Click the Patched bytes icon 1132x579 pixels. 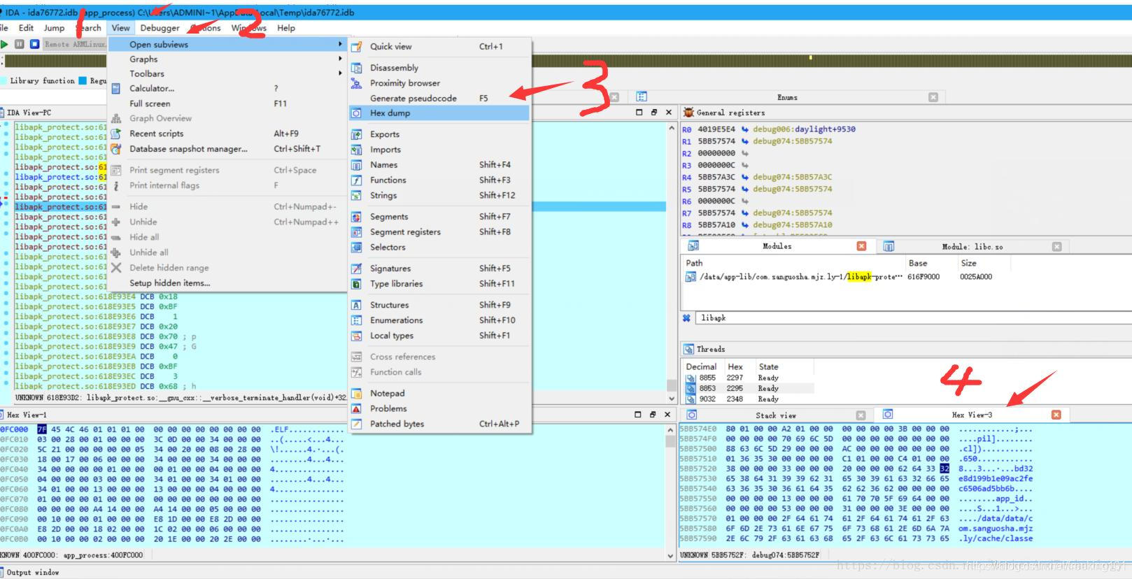coord(356,424)
